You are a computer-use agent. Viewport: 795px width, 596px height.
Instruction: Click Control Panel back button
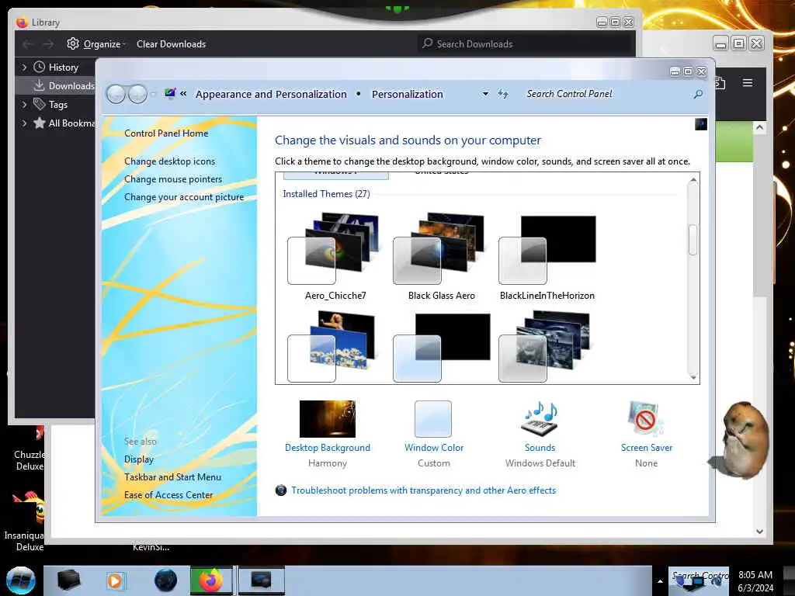(116, 94)
